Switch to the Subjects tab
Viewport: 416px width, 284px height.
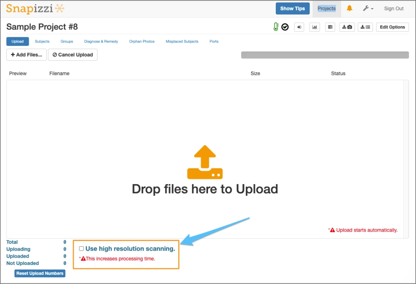click(x=42, y=41)
